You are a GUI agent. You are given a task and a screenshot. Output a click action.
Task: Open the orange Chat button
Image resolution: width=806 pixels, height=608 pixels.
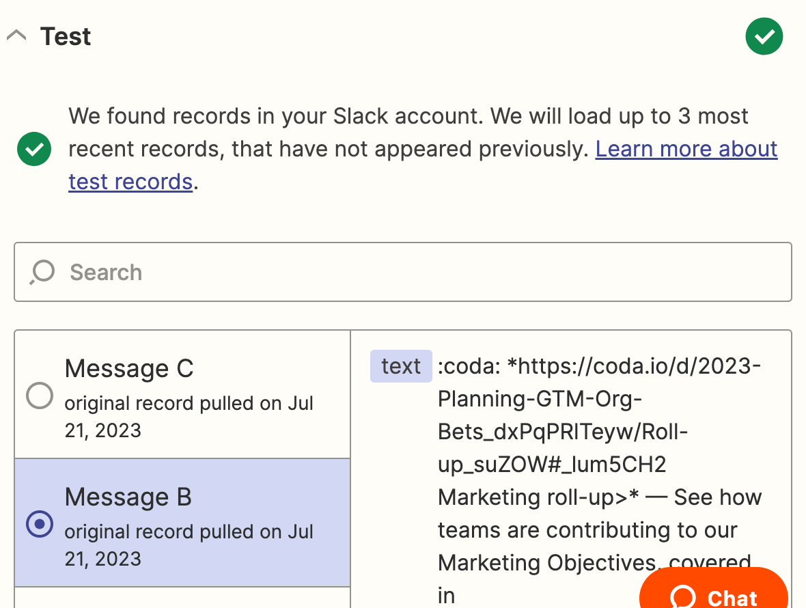tap(713, 592)
